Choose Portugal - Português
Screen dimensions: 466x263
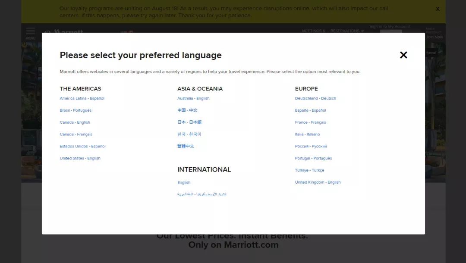(x=313, y=158)
